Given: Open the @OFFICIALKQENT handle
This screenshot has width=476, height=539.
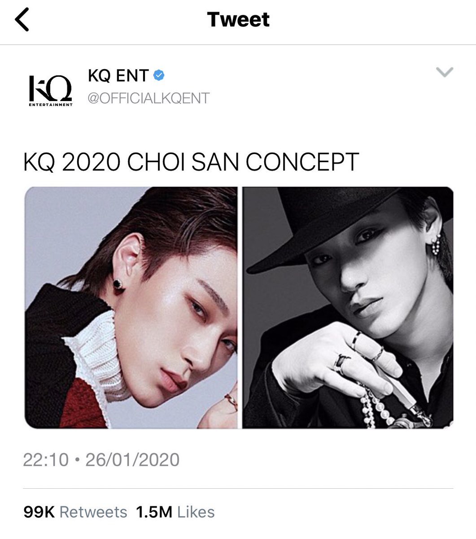Looking at the screenshot, I should coord(148,98).
